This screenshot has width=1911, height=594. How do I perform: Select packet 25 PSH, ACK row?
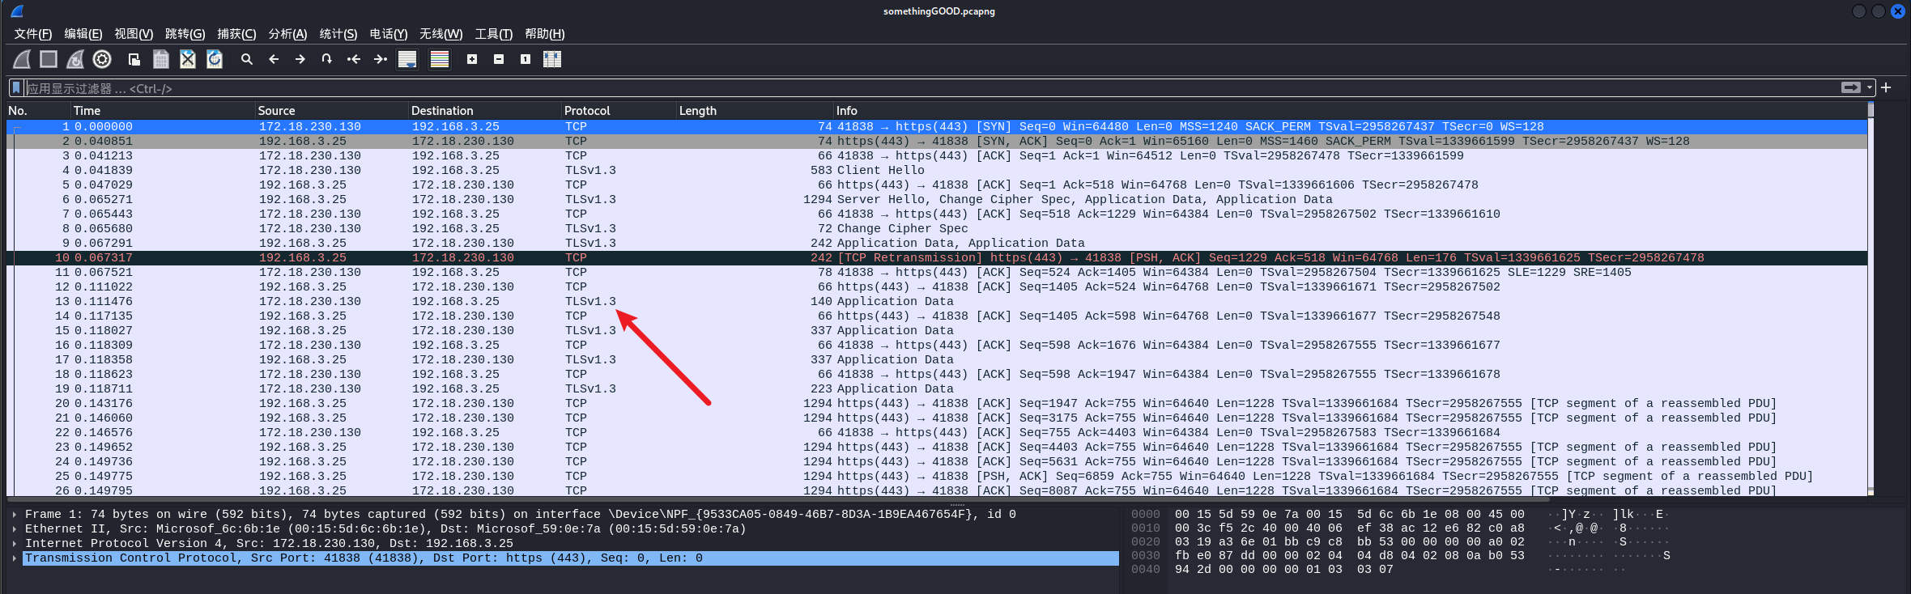[x=937, y=477]
